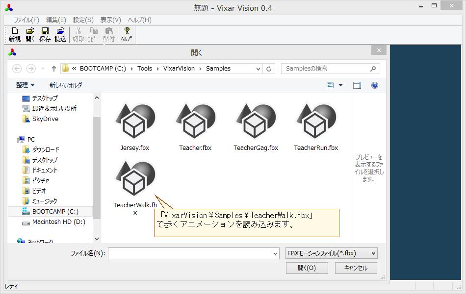Open the FBXモーションファイル file type dropdown

(x=331, y=253)
